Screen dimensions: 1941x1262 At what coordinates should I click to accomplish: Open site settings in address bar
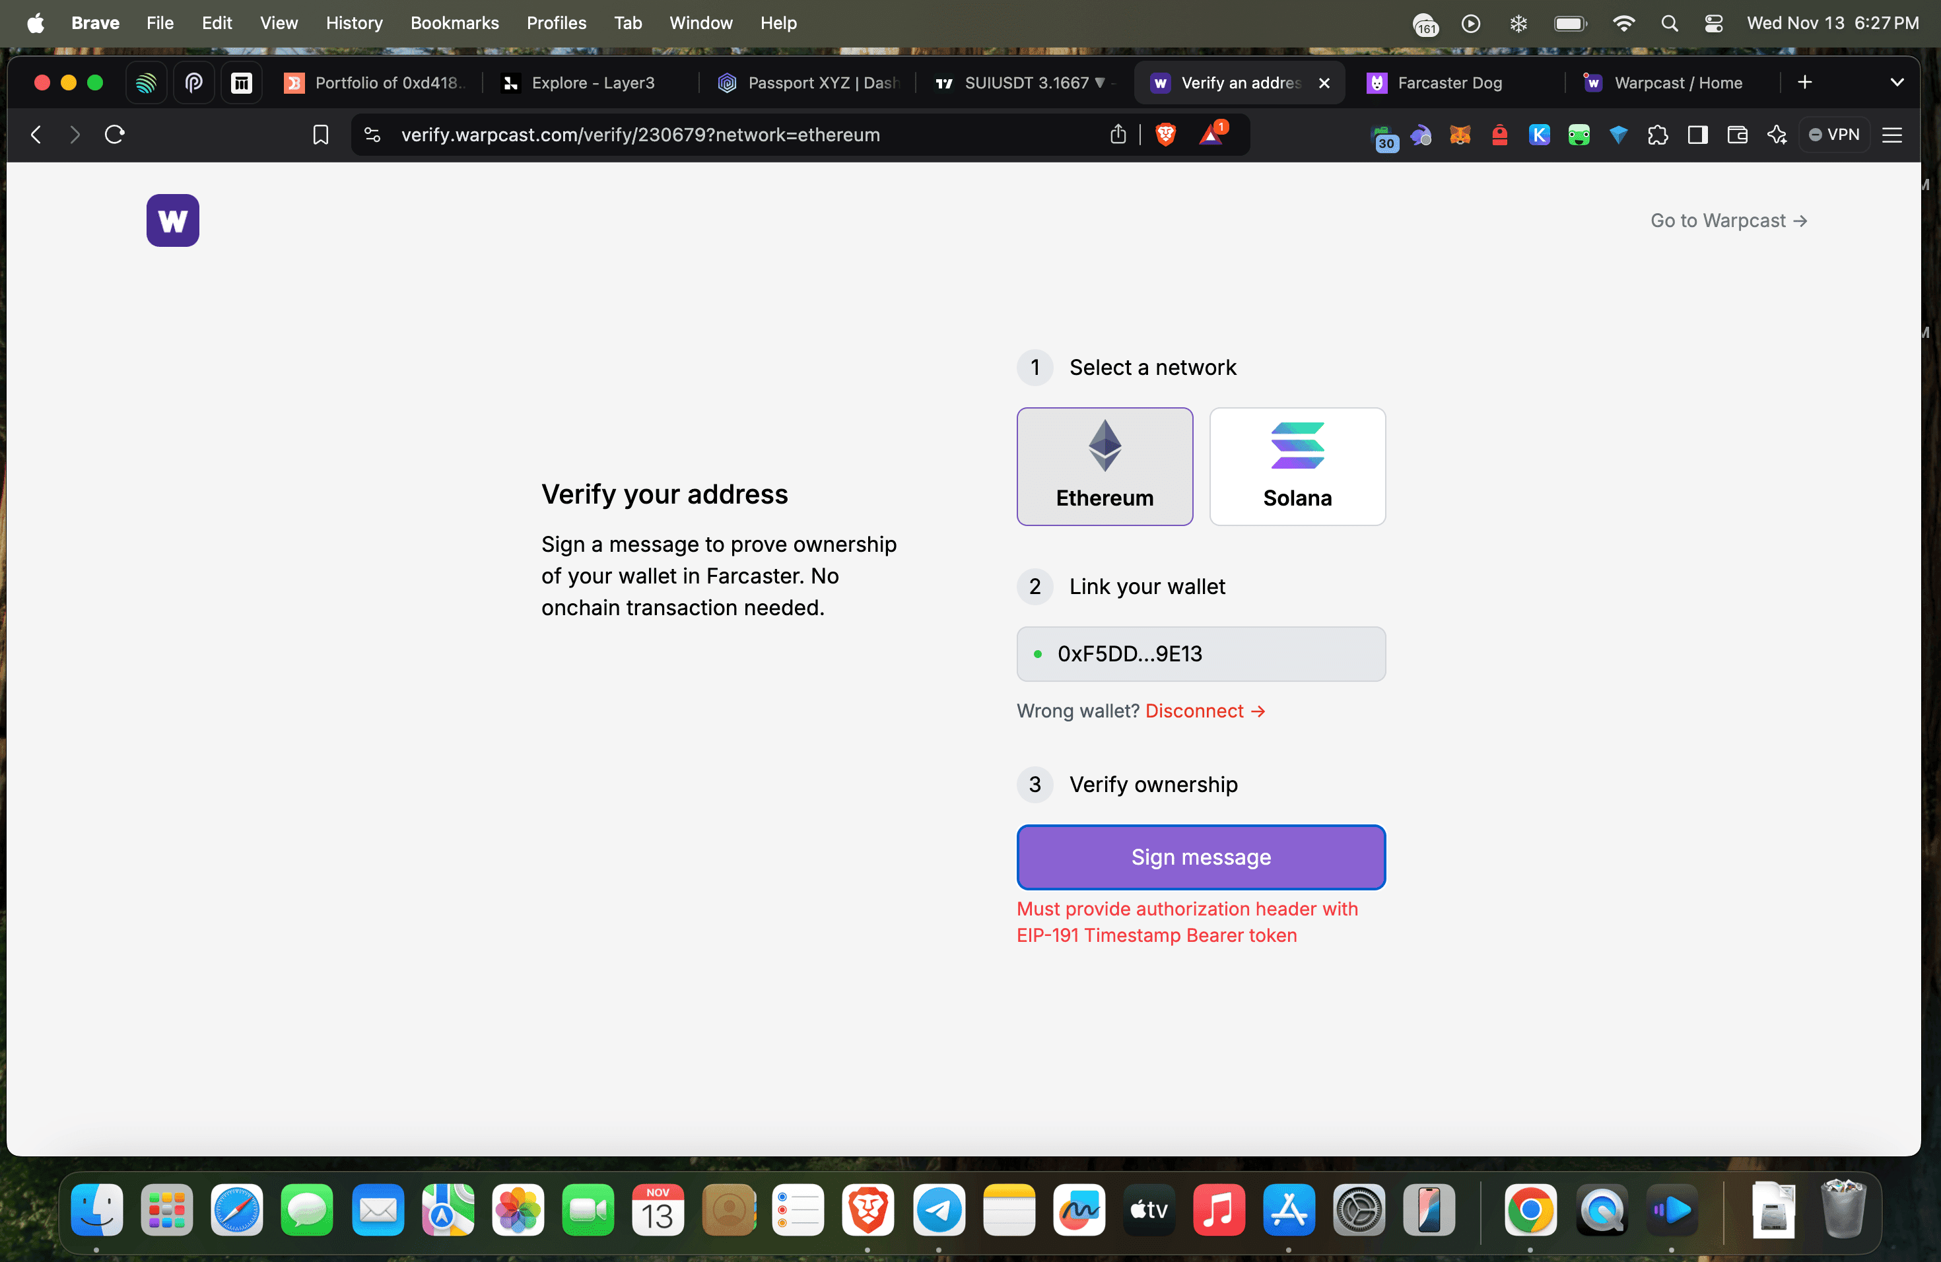(x=372, y=135)
